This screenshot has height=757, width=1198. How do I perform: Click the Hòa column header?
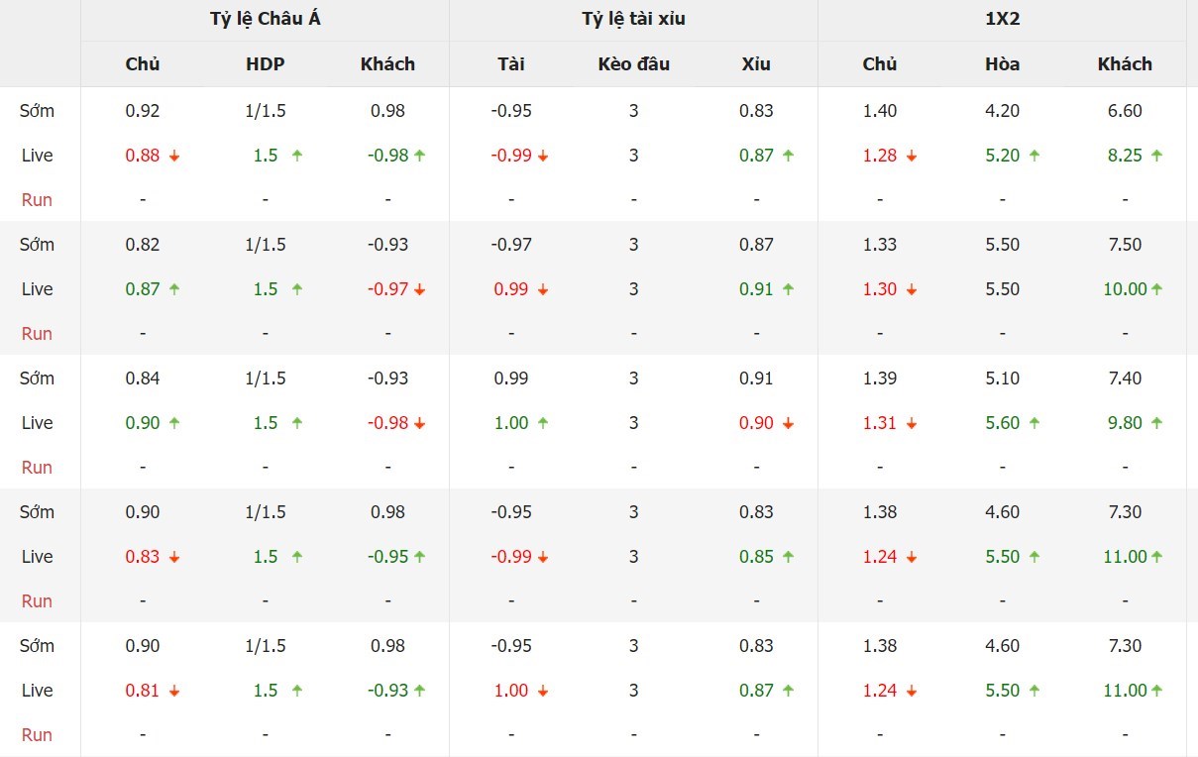click(x=1003, y=63)
